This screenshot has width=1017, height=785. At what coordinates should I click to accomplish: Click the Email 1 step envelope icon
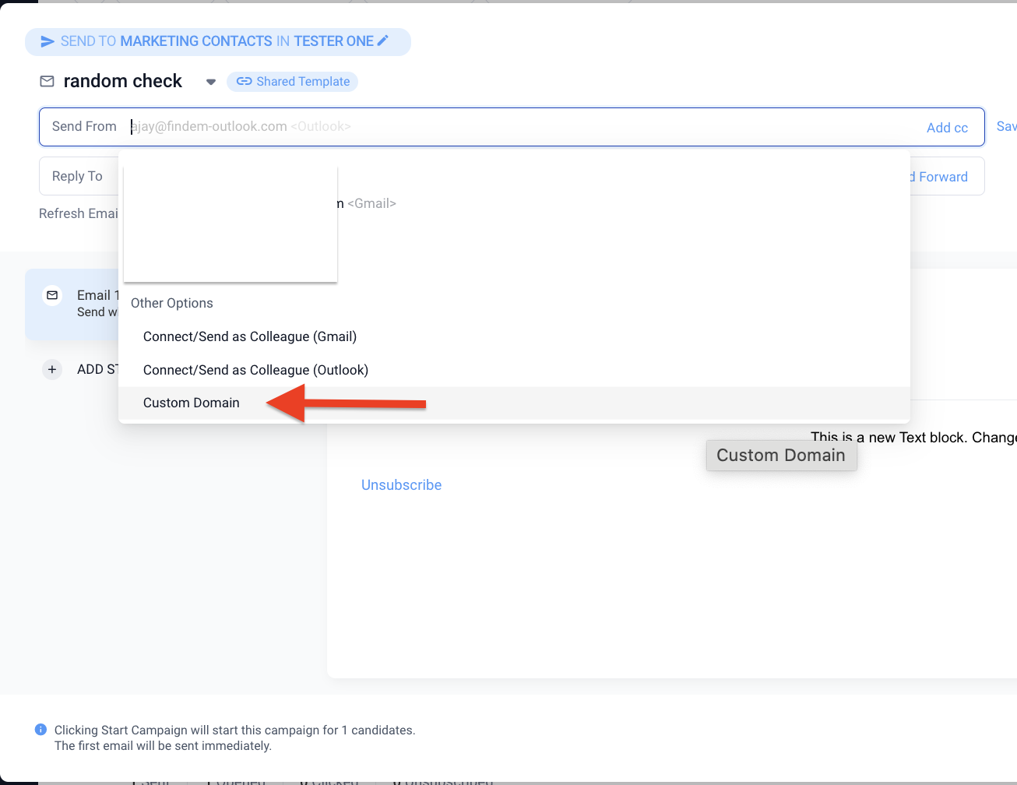[52, 296]
